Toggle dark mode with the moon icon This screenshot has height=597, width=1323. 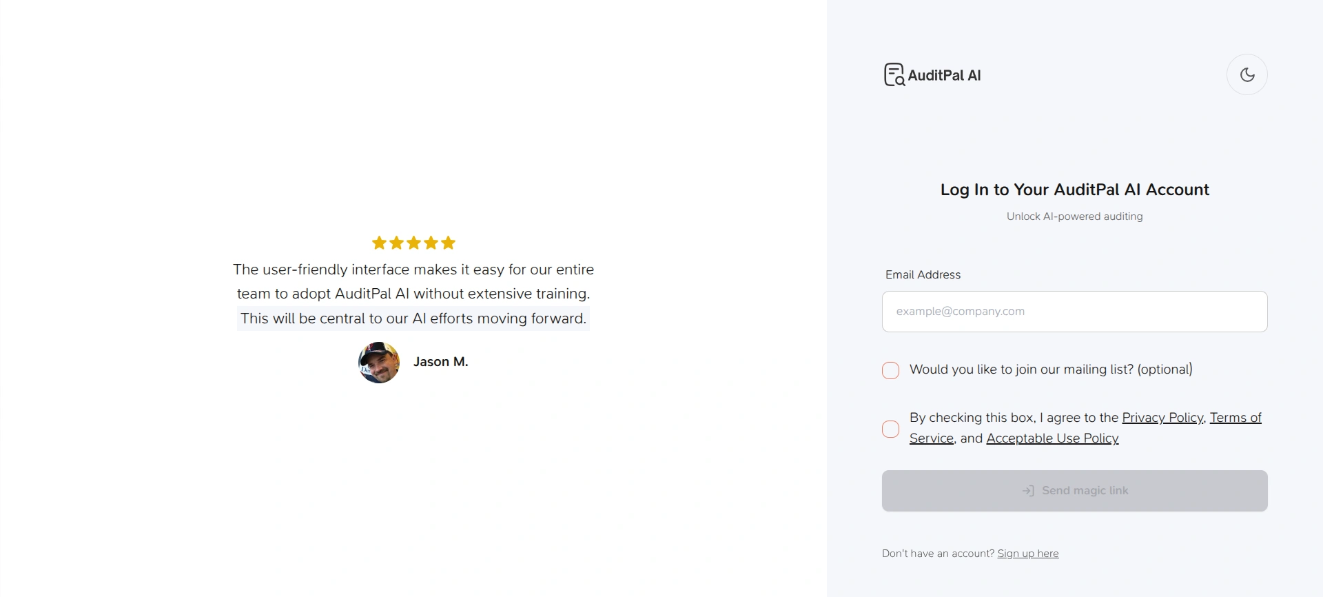1247,74
